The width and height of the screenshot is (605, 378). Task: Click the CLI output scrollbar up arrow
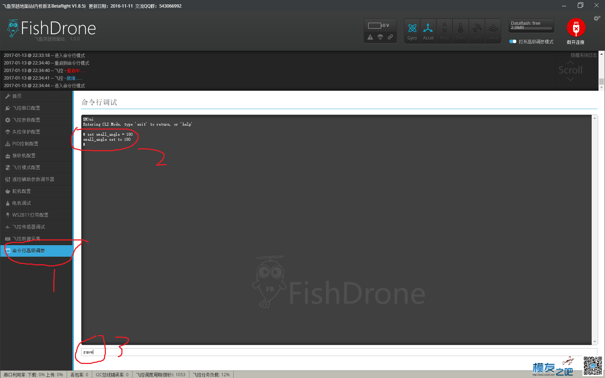click(595, 118)
